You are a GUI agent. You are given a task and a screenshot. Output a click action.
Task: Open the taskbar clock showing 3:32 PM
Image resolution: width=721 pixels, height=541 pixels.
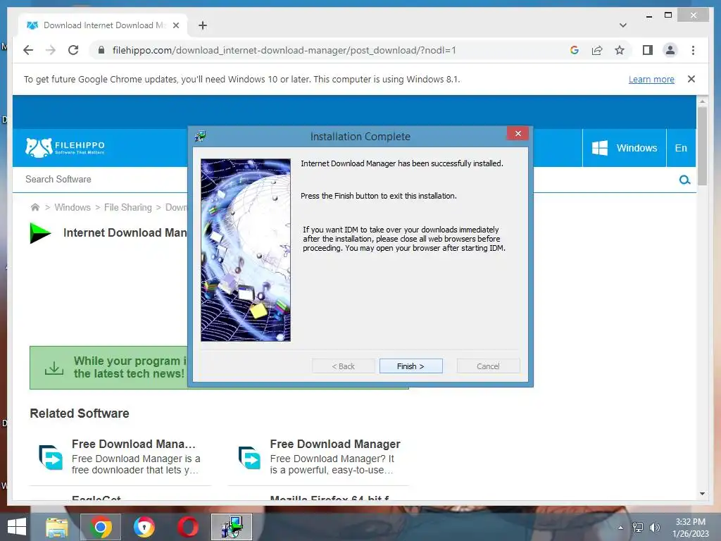(691, 528)
